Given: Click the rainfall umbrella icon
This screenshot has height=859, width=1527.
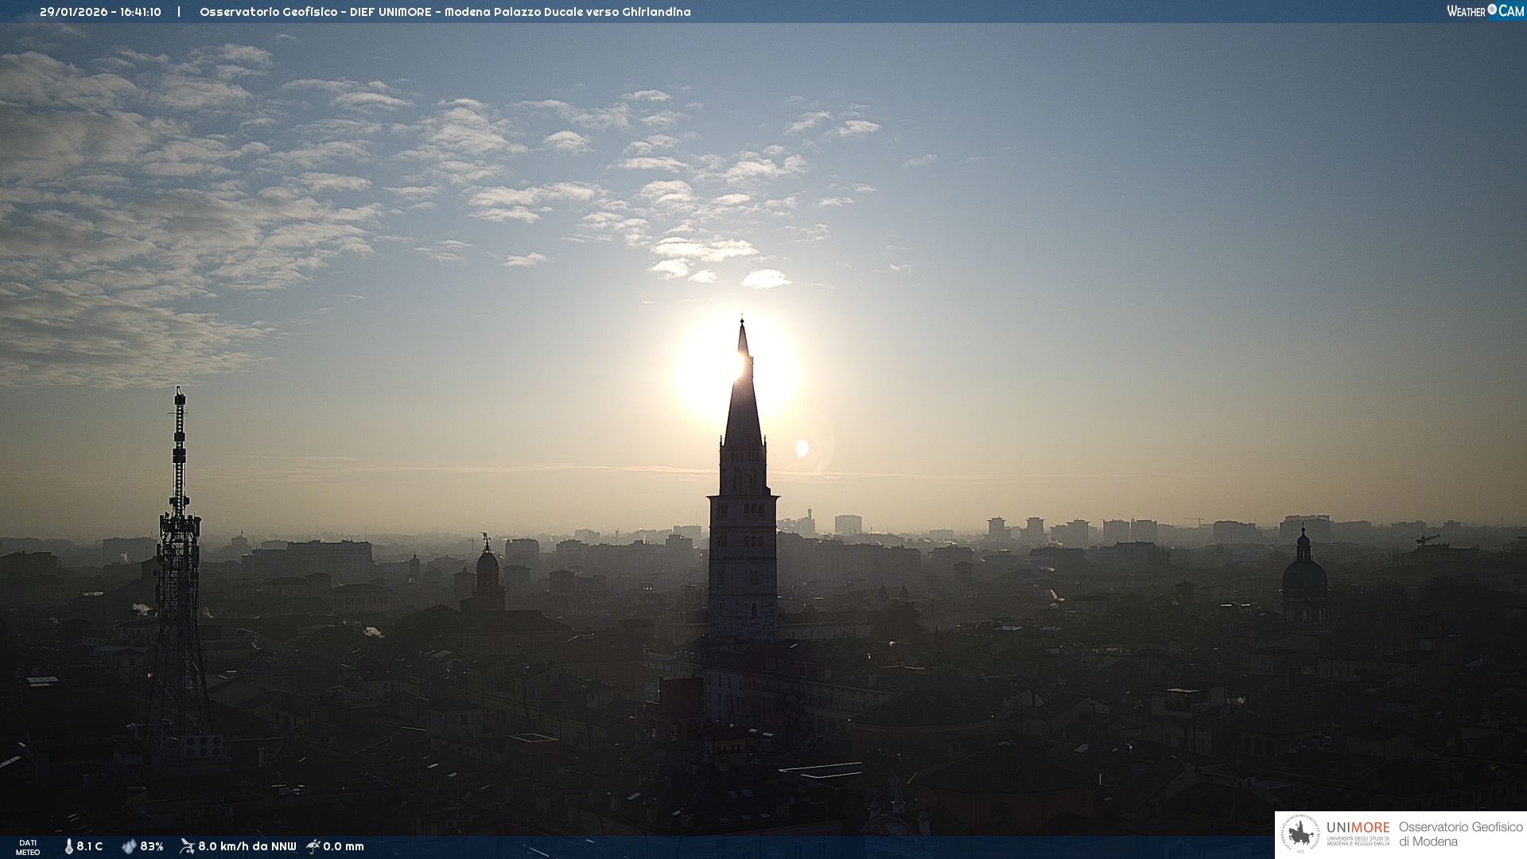Looking at the screenshot, I should 313,846.
